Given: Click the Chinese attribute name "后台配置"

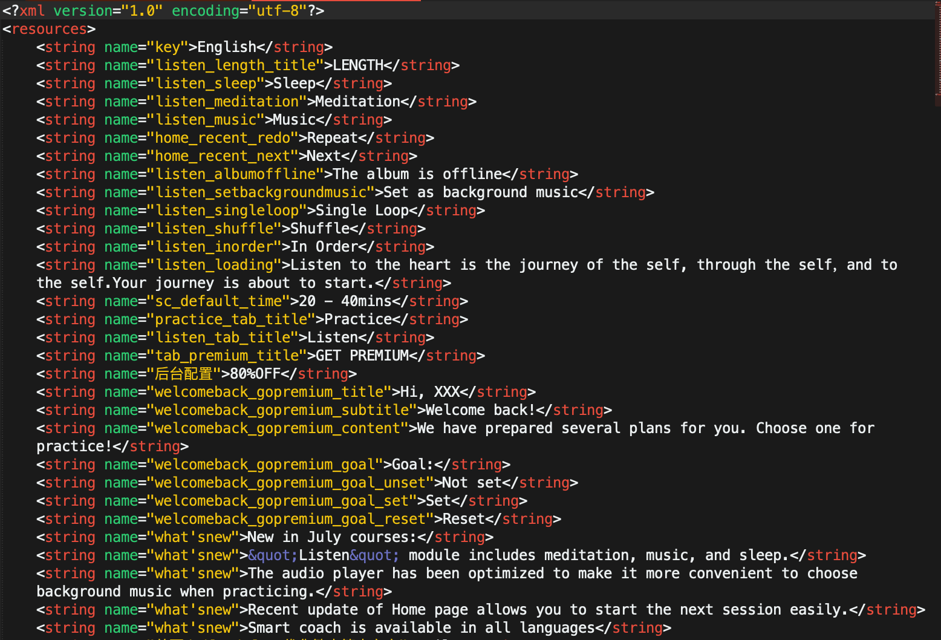Looking at the screenshot, I should (x=184, y=374).
